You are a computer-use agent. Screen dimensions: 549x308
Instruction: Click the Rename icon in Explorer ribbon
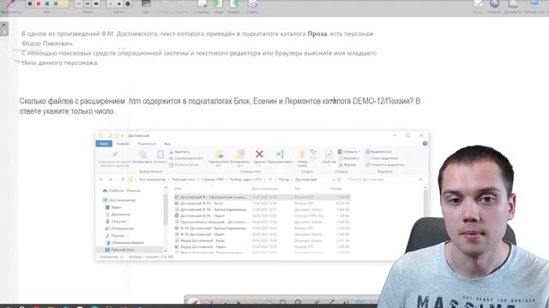pos(281,154)
